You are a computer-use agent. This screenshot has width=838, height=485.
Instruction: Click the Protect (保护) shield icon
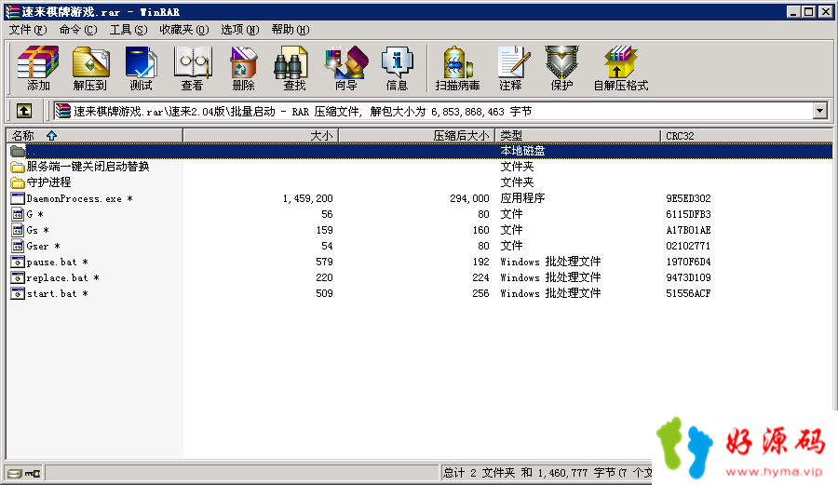[x=561, y=68]
